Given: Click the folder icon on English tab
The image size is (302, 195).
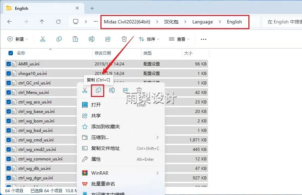Looking at the screenshot, I should [x=9, y=8].
